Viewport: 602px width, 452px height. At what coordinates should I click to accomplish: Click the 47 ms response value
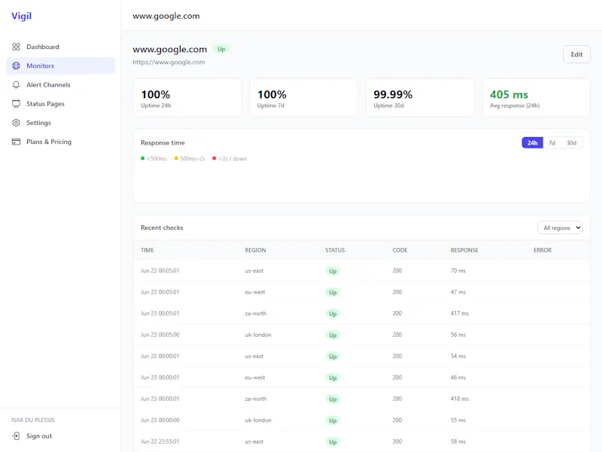pos(458,292)
